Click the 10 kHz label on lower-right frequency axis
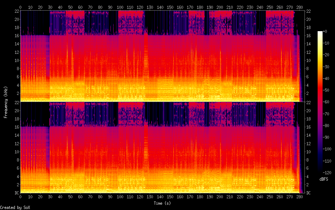The height and width of the screenshot is (210, 335). 309,152
